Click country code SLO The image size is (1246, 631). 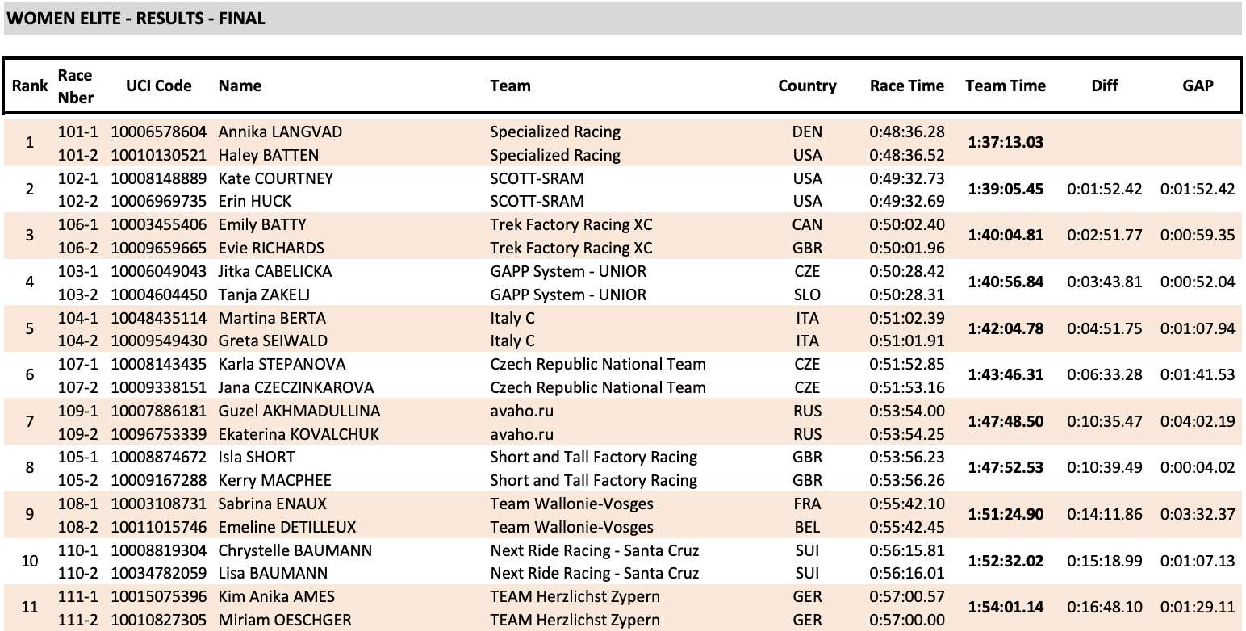(807, 295)
